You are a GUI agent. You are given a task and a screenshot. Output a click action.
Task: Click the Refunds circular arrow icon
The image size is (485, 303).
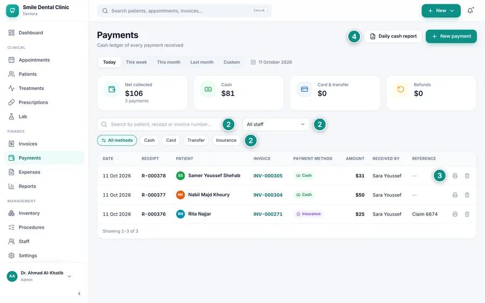point(400,89)
